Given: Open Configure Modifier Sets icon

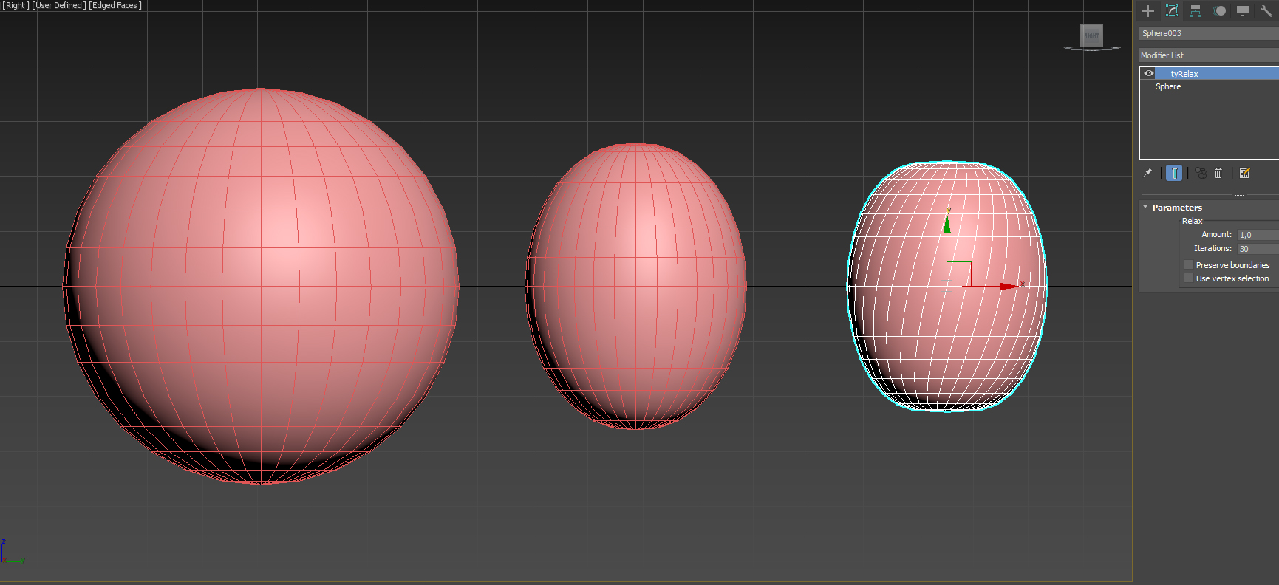Looking at the screenshot, I should (1245, 173).
